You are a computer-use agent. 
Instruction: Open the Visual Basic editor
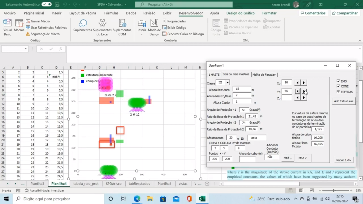tap(7, 27)
